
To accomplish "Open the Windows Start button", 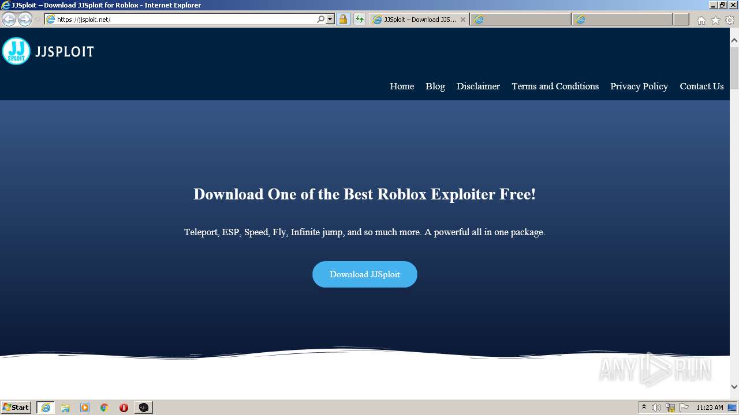I will 16,408.
